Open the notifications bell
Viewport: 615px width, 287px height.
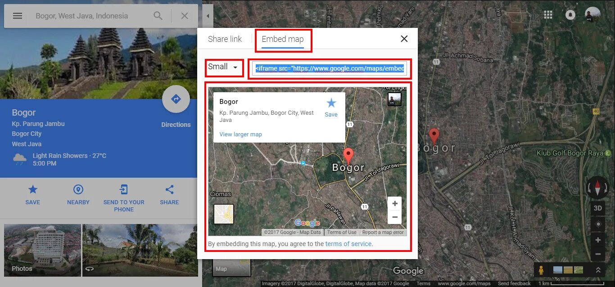point(570,15)
